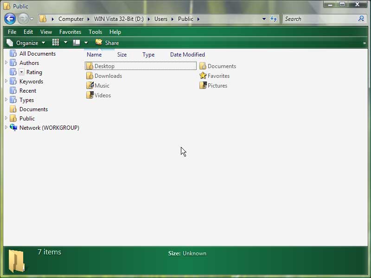Click the "Size: Unknown" status text
This screenshot has height=278, width=371.
[x=187, y=253]
